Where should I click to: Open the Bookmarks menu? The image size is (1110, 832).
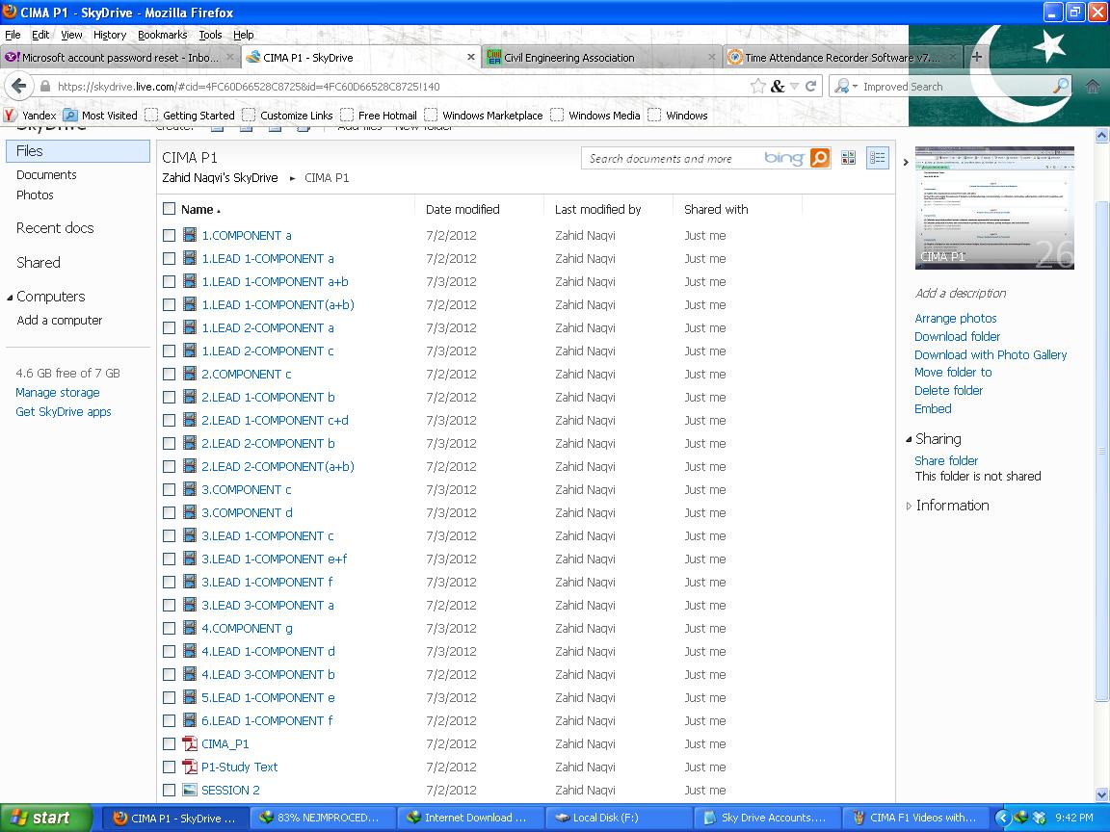click(x=162, y=35)
